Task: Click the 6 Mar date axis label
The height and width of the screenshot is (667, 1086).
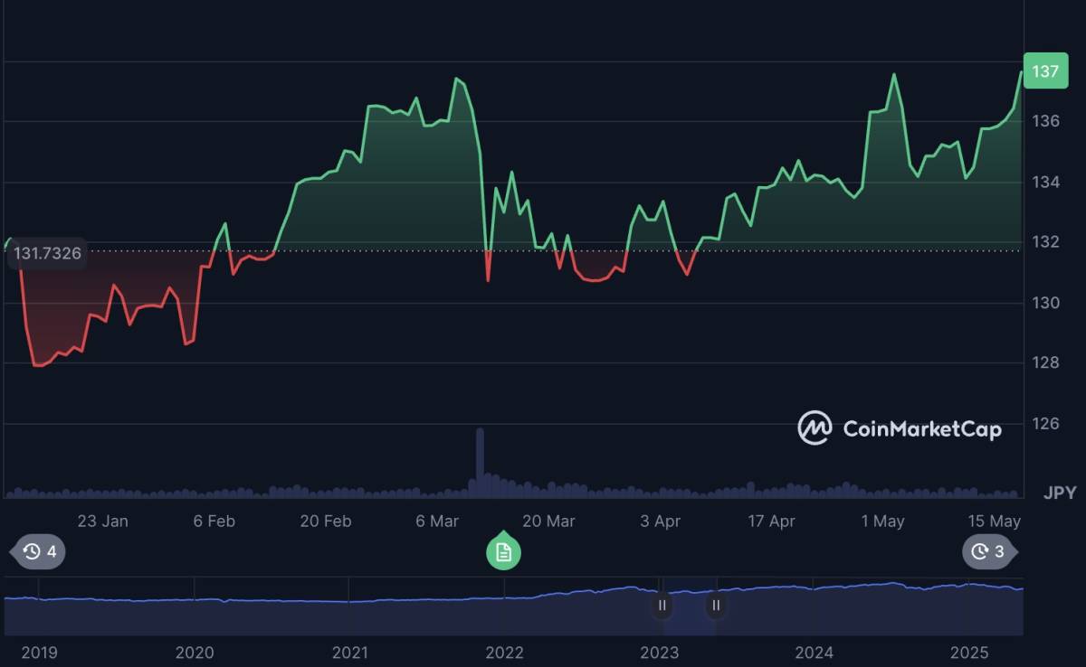Action: (437, 521)
